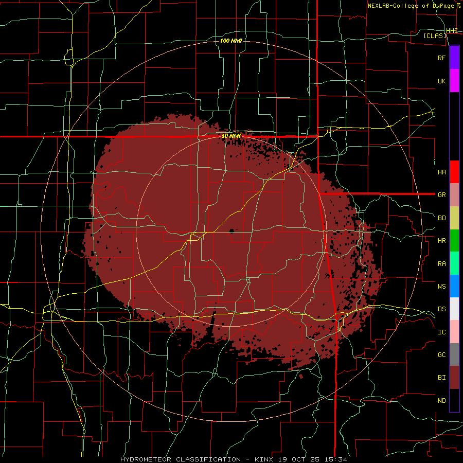Click the GC legend label

pyautogui.click(x=441, y=355)
